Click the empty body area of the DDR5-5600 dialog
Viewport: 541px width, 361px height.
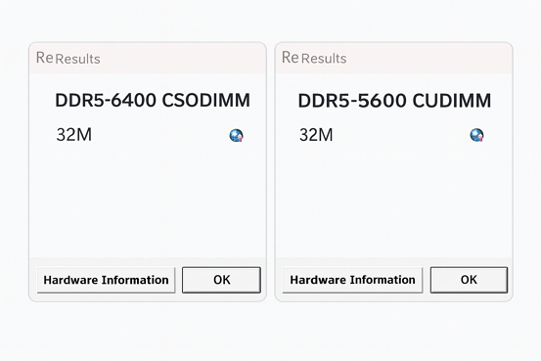pos(394,203)
